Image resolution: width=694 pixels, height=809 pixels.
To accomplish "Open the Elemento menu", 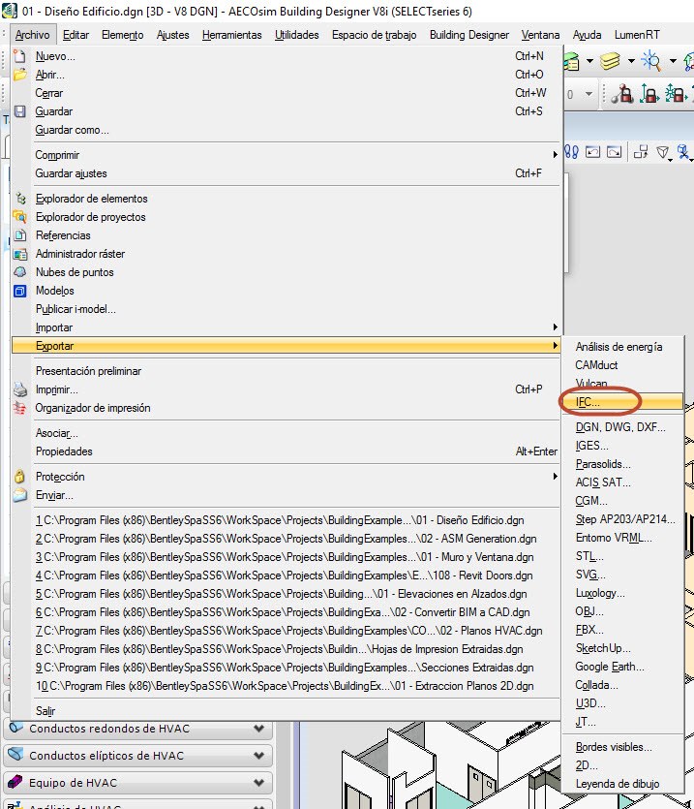I will click(123, 35).
